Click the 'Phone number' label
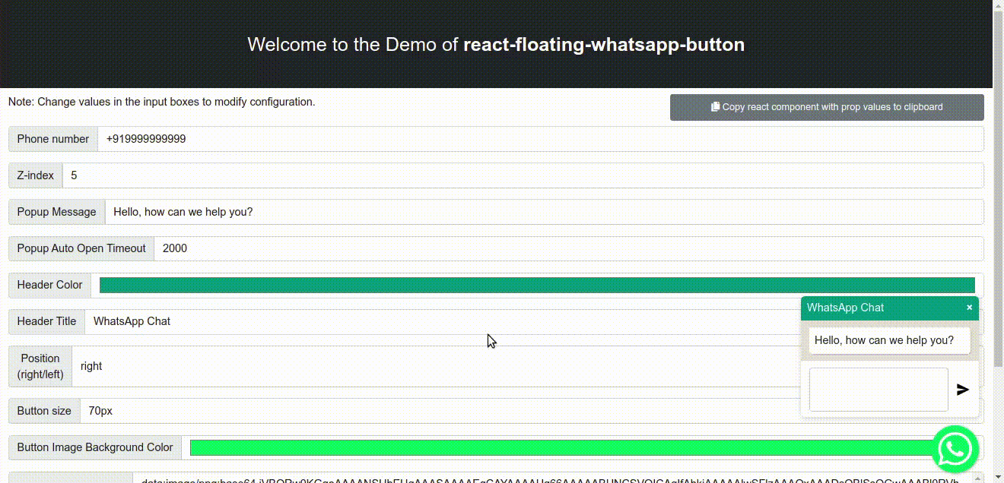 (x=53, y=139)
